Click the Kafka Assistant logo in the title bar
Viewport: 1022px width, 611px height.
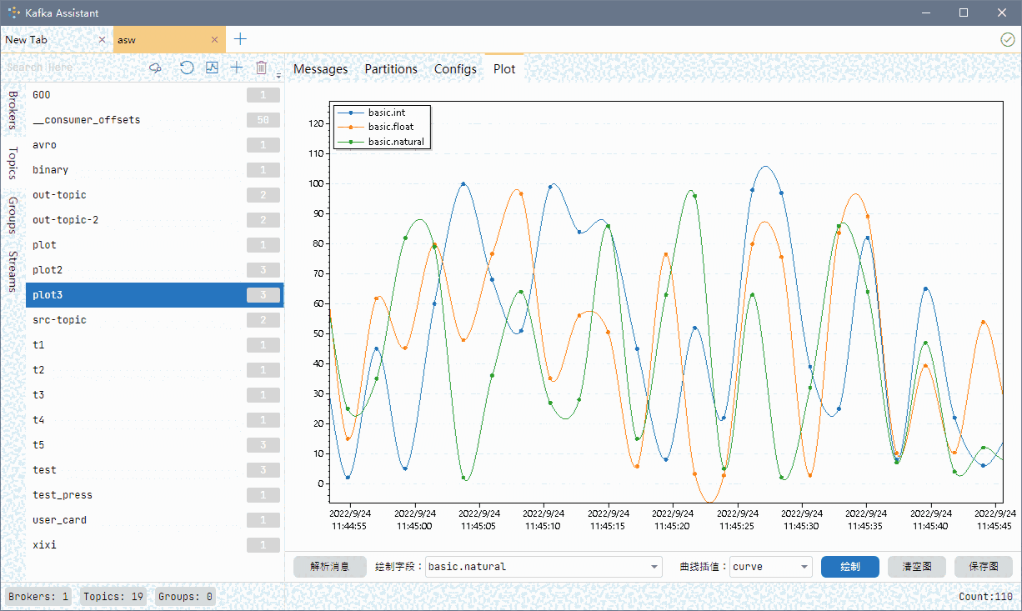pyautogui.click(x=12, y=12)
